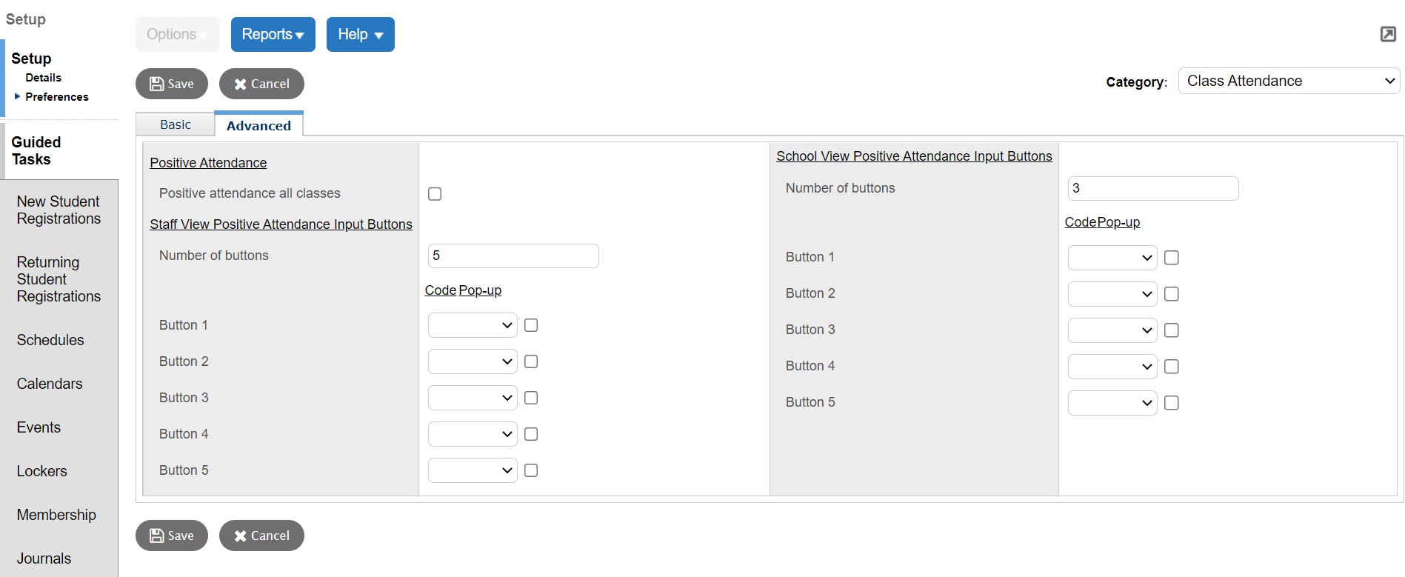Open Staff View Button 2 code dropdown
The image size is (1405, 577).
[473, 361]
